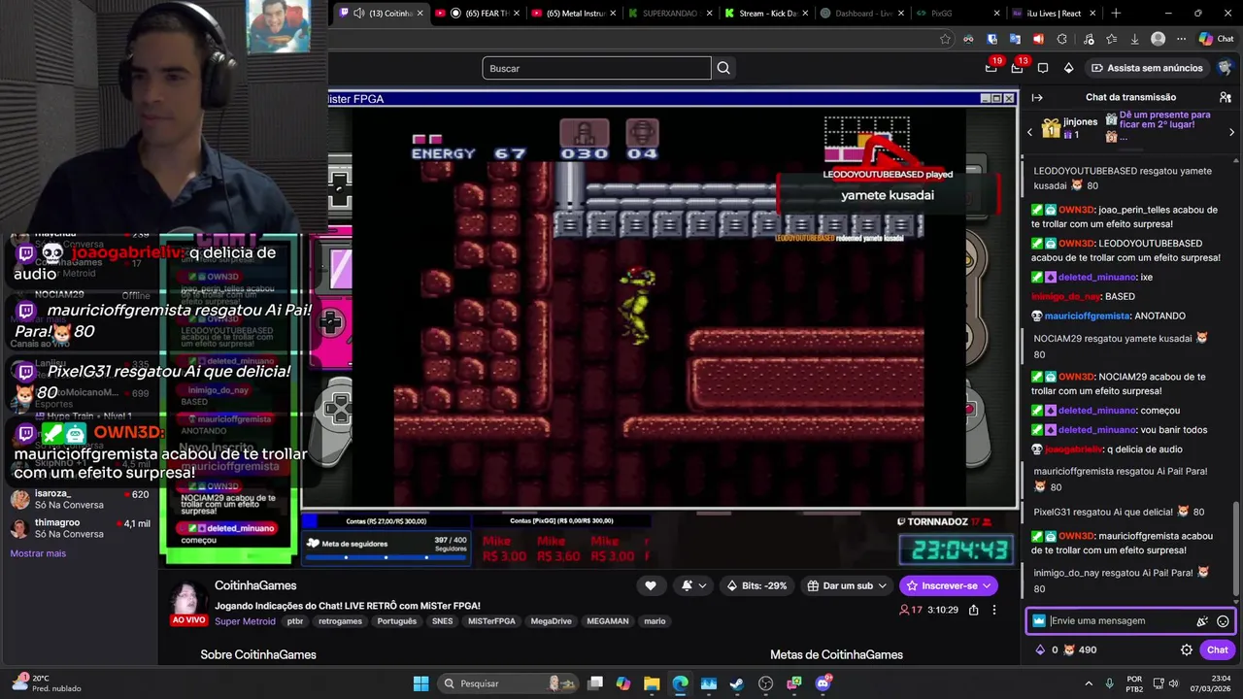1243x699 pixels.
Task: Open the chat community users icon
Action: tap(1226, 97)
